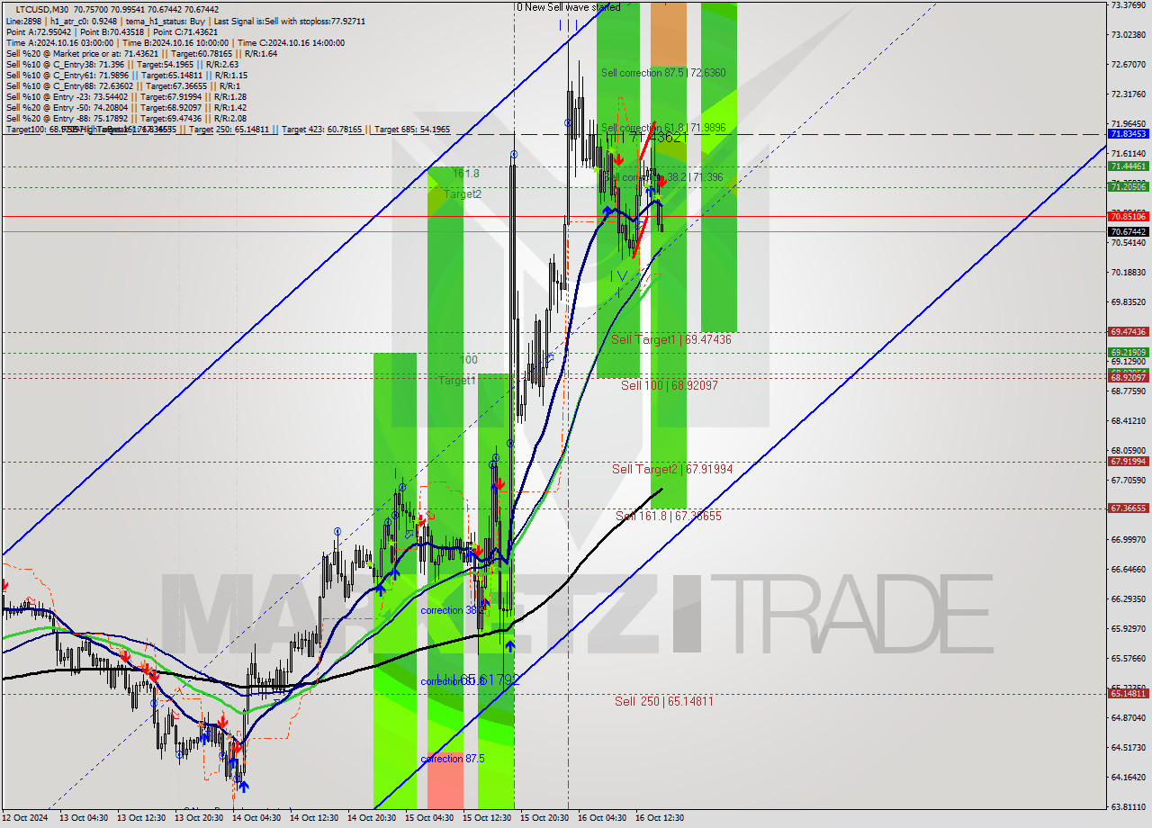The width and height of the screenshot is (1152, 828).
Task: Select the 'Sell Target2 | 67.91994' label
Action: click(x=672, y=469)
